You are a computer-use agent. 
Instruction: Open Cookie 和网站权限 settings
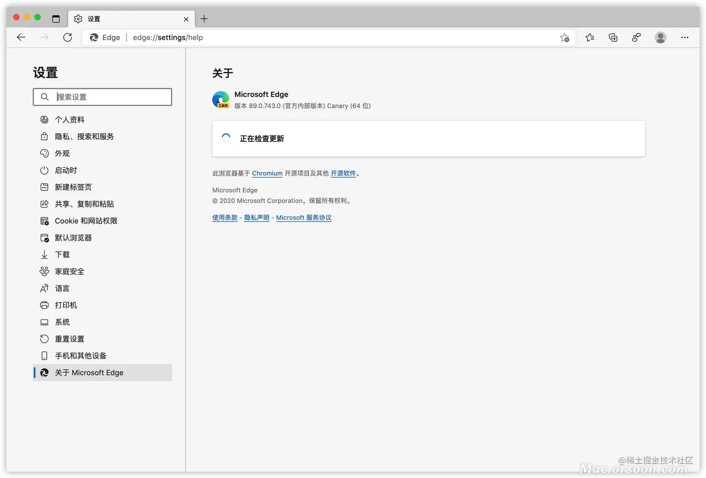102,221
